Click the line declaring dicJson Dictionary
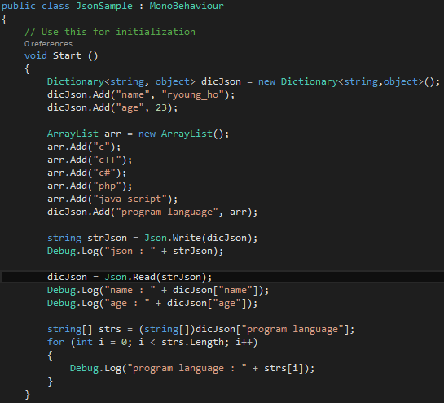The image size is (444, 403). [x=244, y=81]
